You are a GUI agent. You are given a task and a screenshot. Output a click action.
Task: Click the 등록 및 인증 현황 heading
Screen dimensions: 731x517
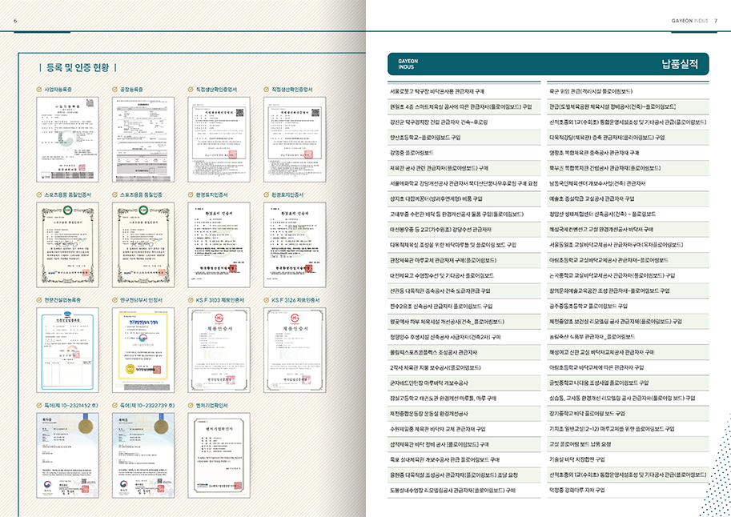tap(78, 67)
